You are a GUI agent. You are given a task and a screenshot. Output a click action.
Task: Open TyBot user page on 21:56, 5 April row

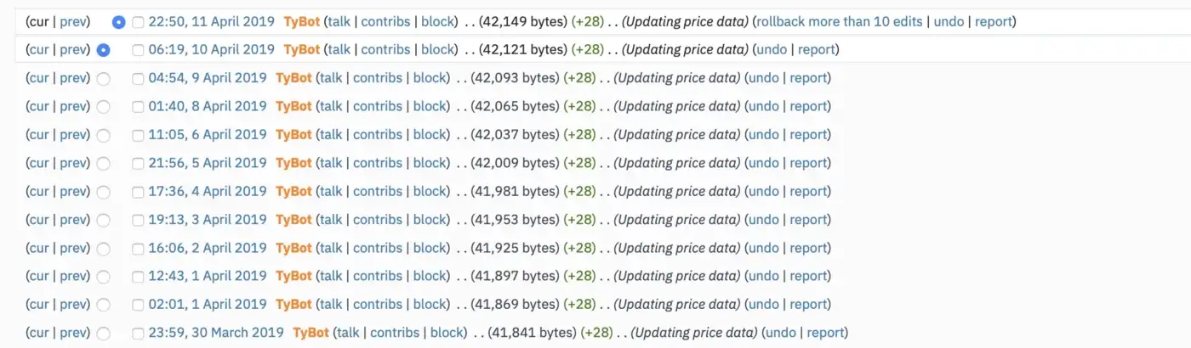click(x=293, y=163)
